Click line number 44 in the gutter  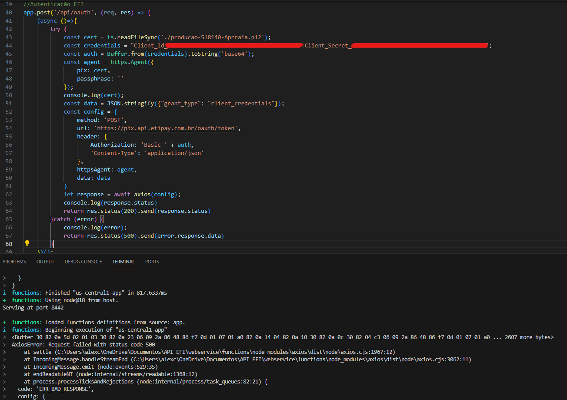coord(9,46)
